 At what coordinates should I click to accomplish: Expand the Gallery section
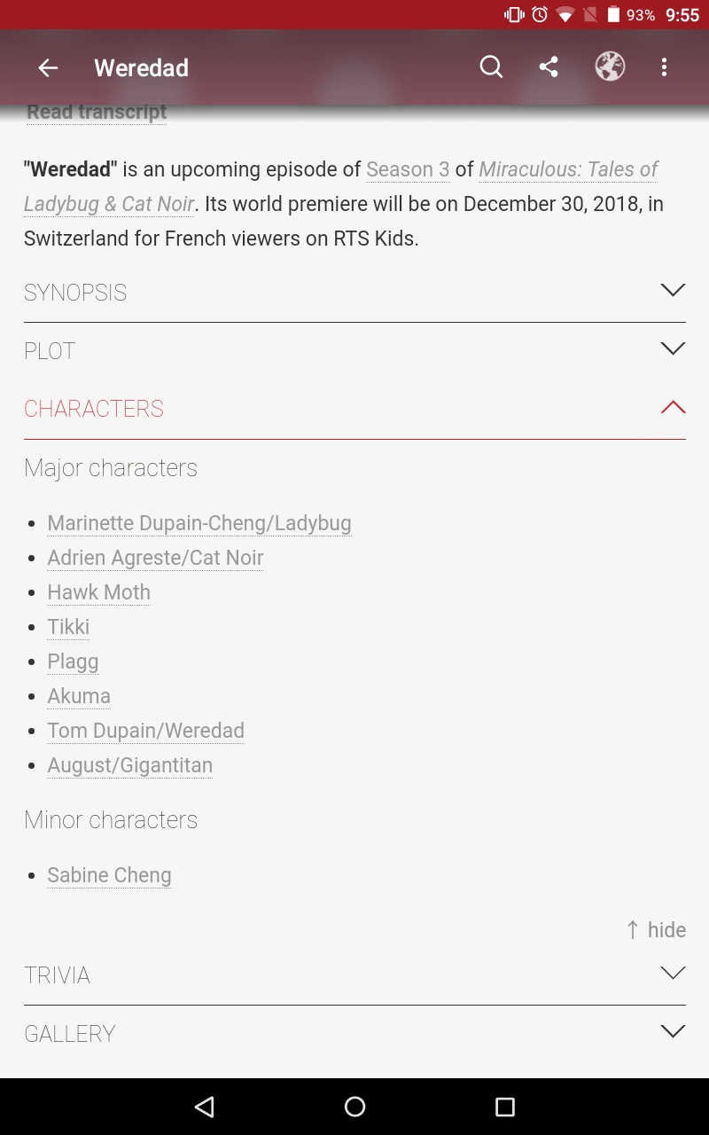pyautogui.click(x=354, y=1034)
